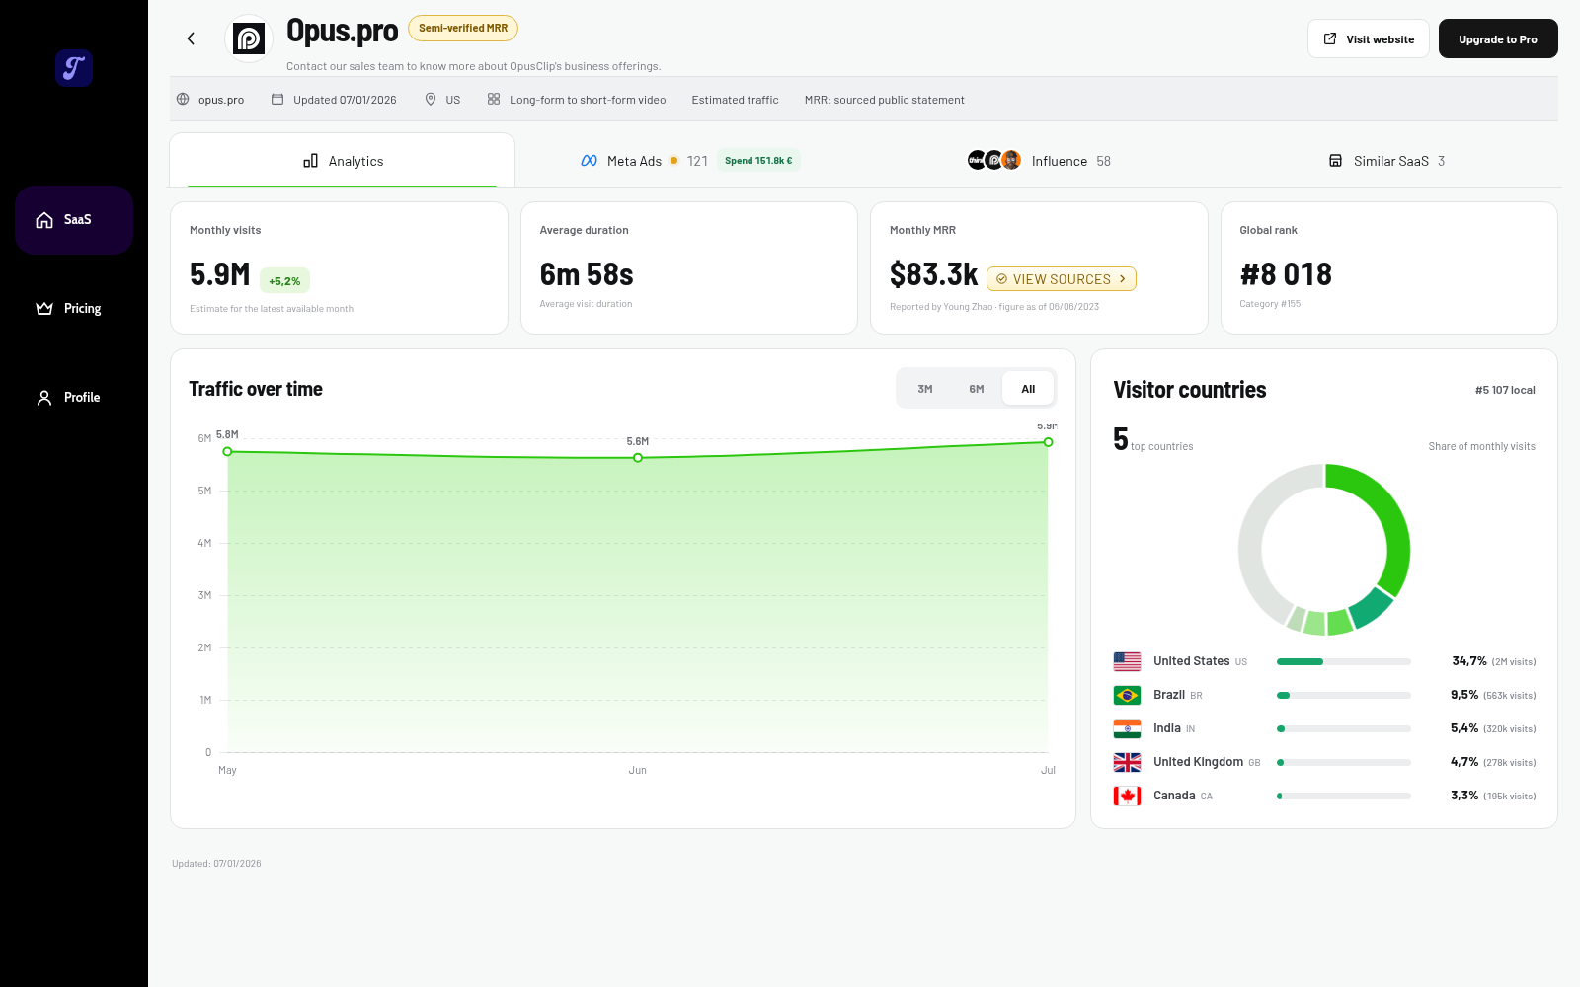
Task: Click the Opus.pro company logo
Action: pos(249,38)
